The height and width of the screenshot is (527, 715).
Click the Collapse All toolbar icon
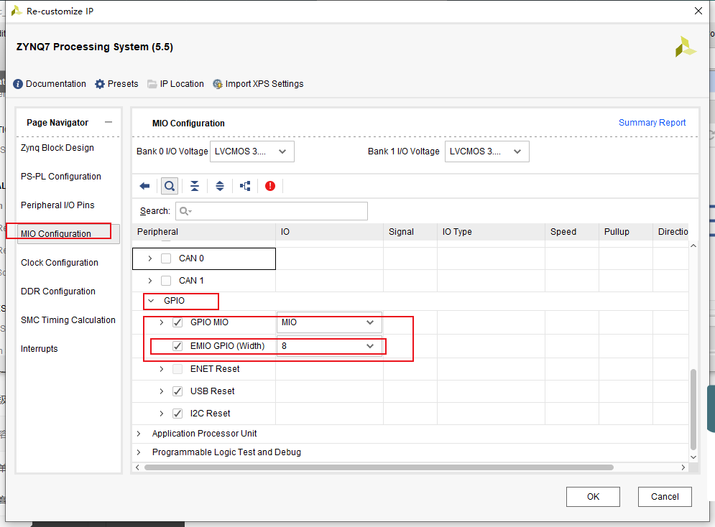coord(195,186)
